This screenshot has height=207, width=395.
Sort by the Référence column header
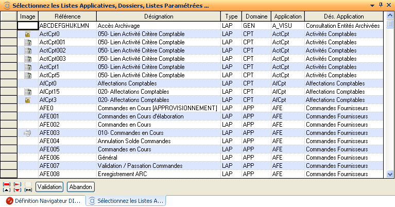[67, 17]
